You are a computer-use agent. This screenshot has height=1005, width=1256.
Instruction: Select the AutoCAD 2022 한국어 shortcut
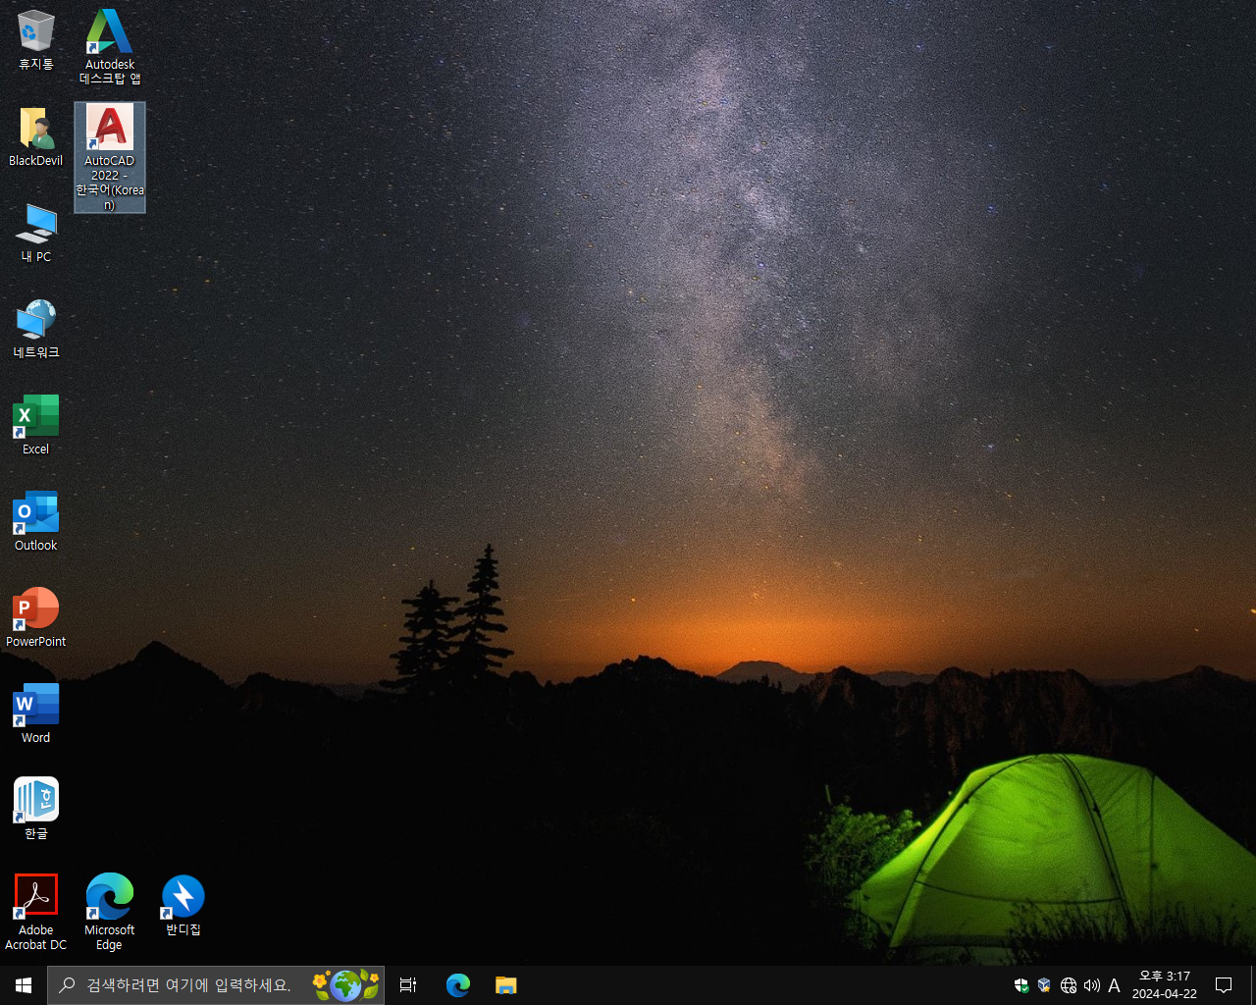click(110, 157)
